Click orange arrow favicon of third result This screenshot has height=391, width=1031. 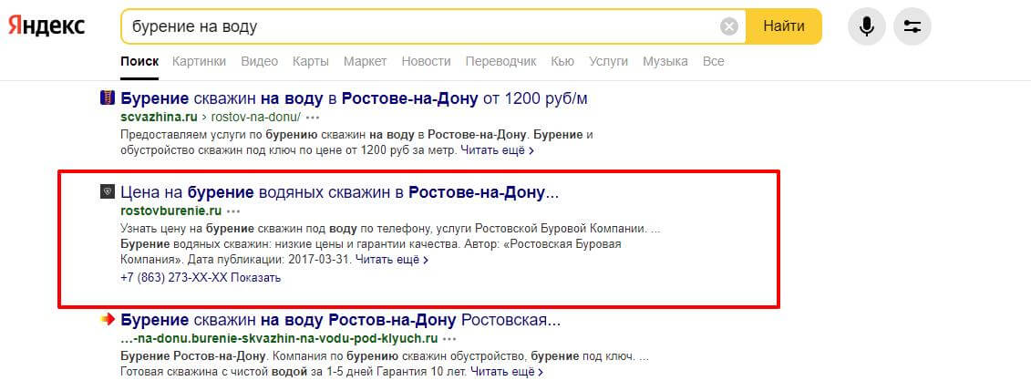pyautogui.click(x=108, y=320)
